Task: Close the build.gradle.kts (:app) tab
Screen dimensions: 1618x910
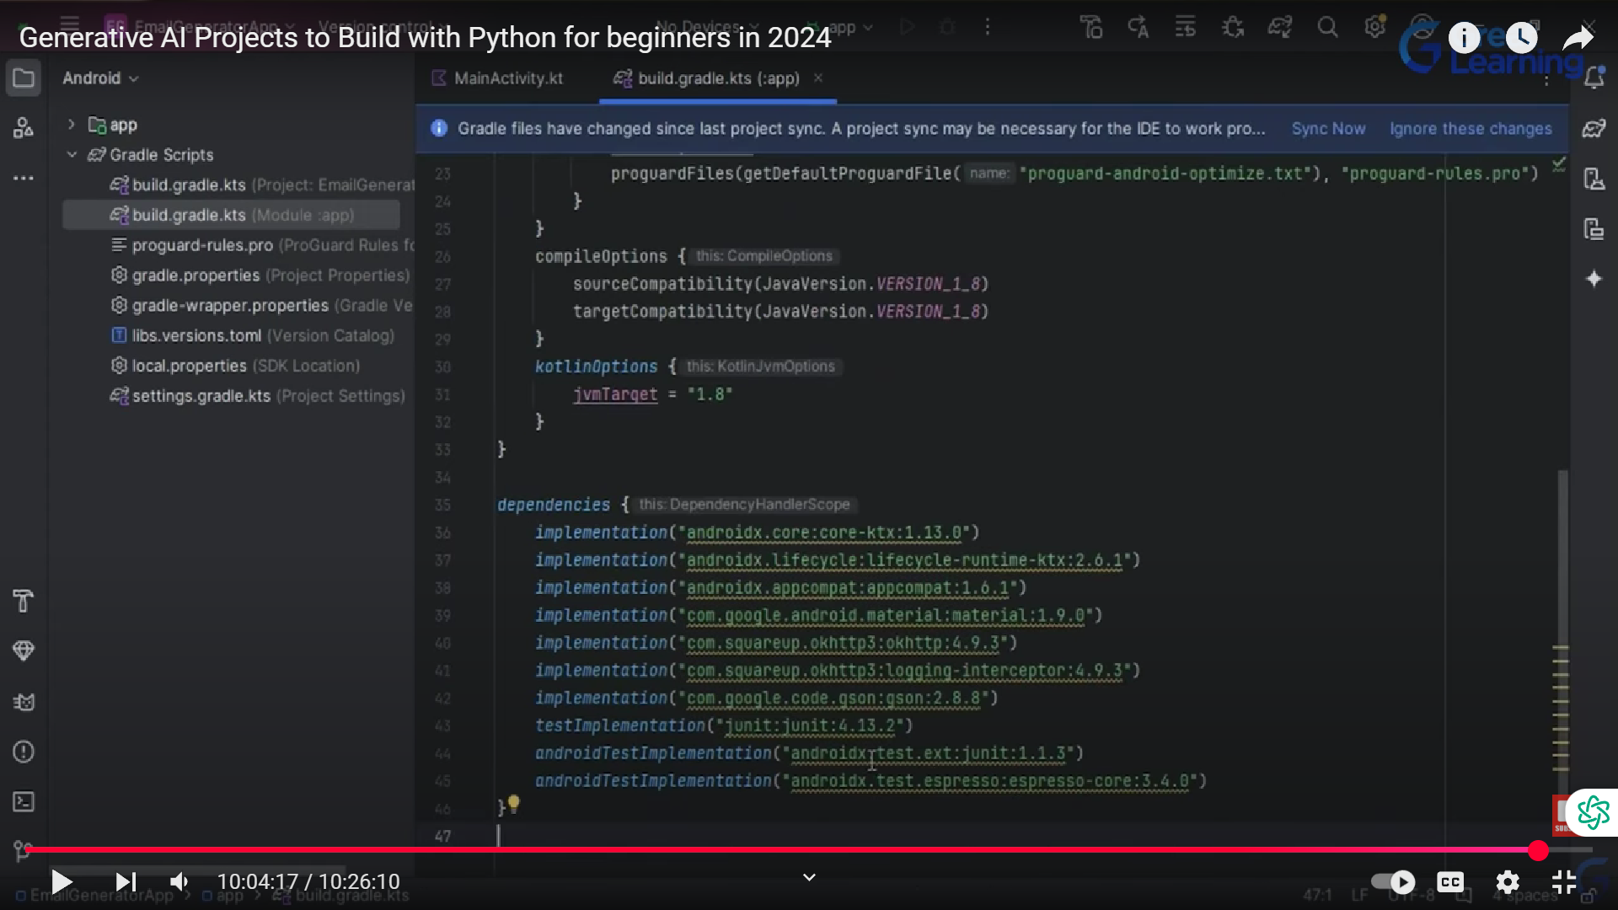Action: click(817, 78)
